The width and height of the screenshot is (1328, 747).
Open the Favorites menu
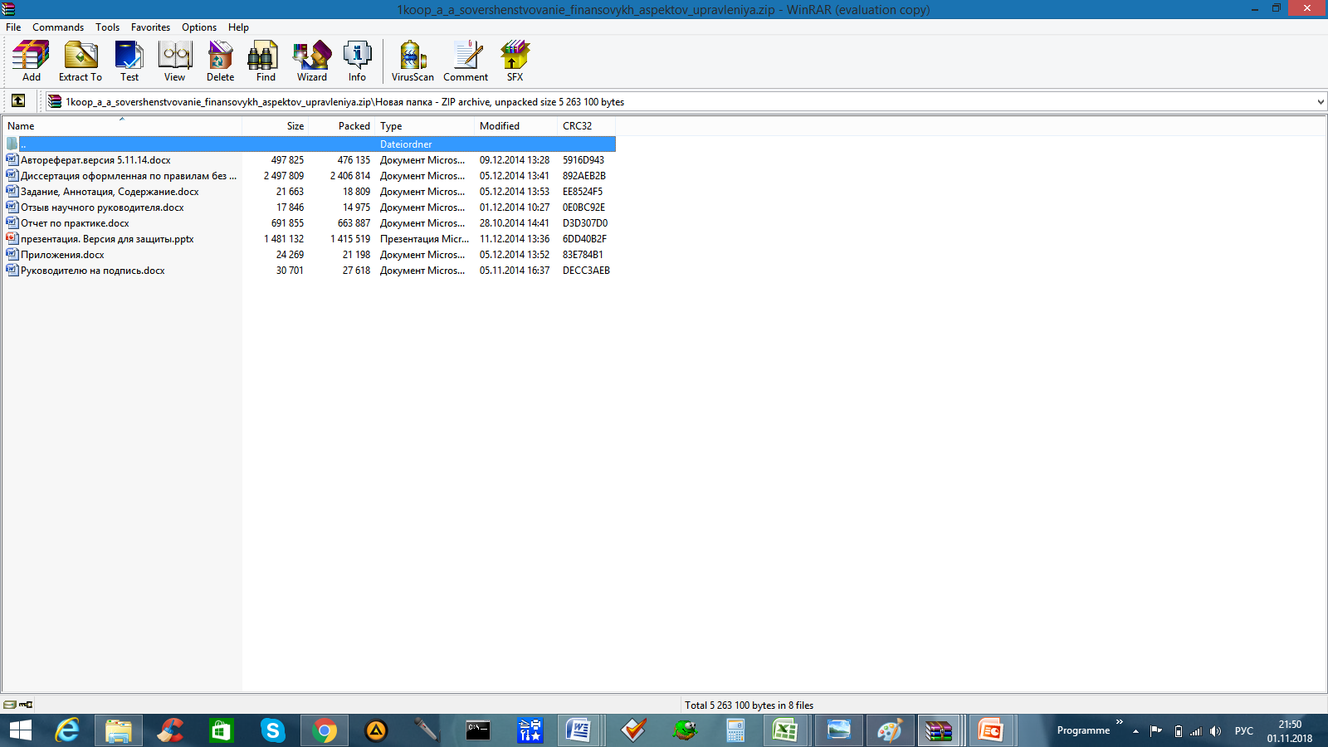pyautogui.click(x=150, y=27)
